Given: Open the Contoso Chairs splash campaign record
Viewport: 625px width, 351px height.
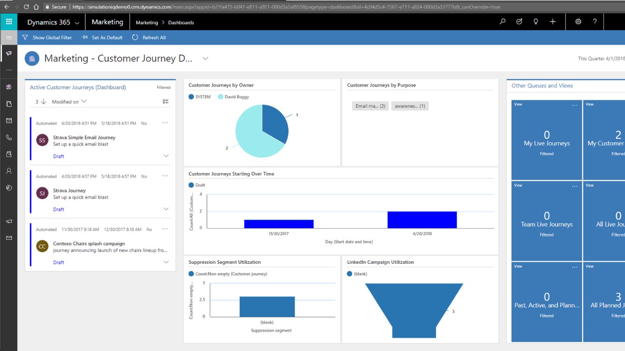Looking at the screenshot, I should (x=89, y=244).
